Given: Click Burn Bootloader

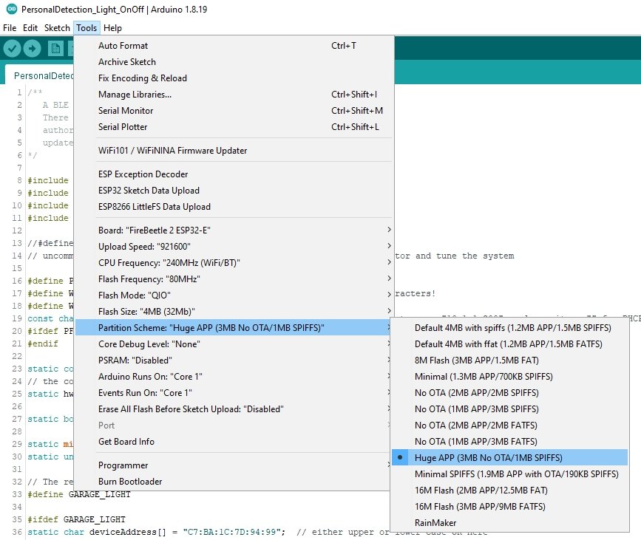Looking at the screenshot, I should pos(234,482).
